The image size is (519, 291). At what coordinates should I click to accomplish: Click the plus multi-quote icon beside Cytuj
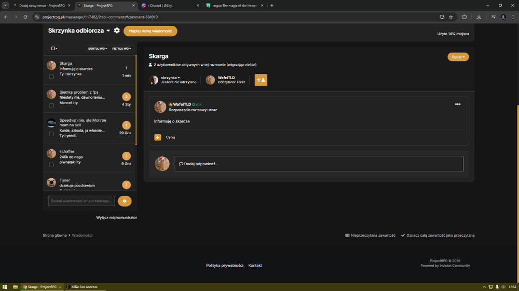pos(158,137)
